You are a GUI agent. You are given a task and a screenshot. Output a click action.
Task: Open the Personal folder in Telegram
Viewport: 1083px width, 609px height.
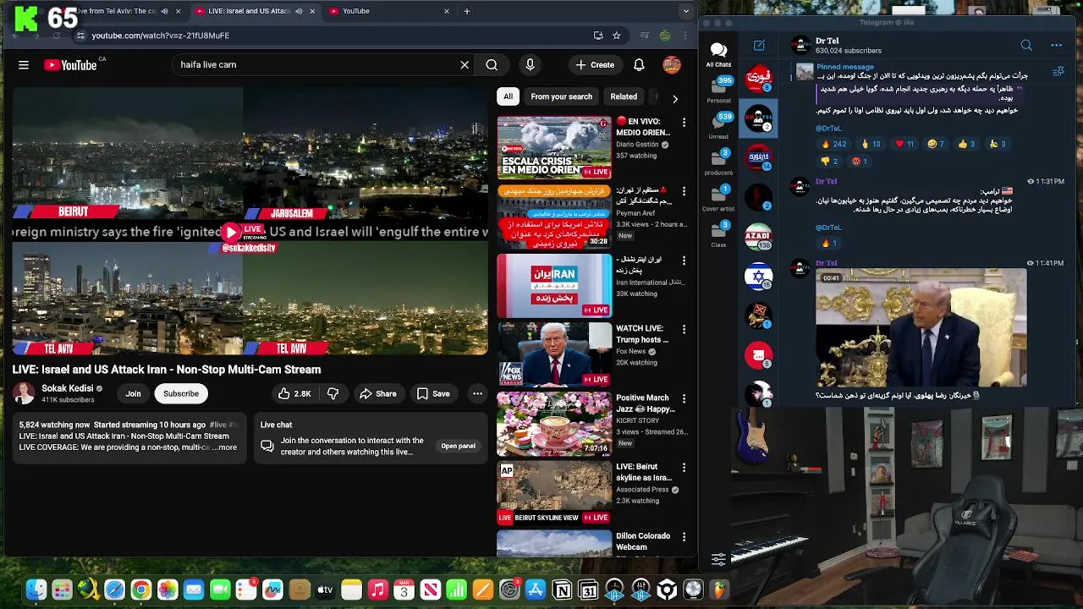(x=718, y=90)
